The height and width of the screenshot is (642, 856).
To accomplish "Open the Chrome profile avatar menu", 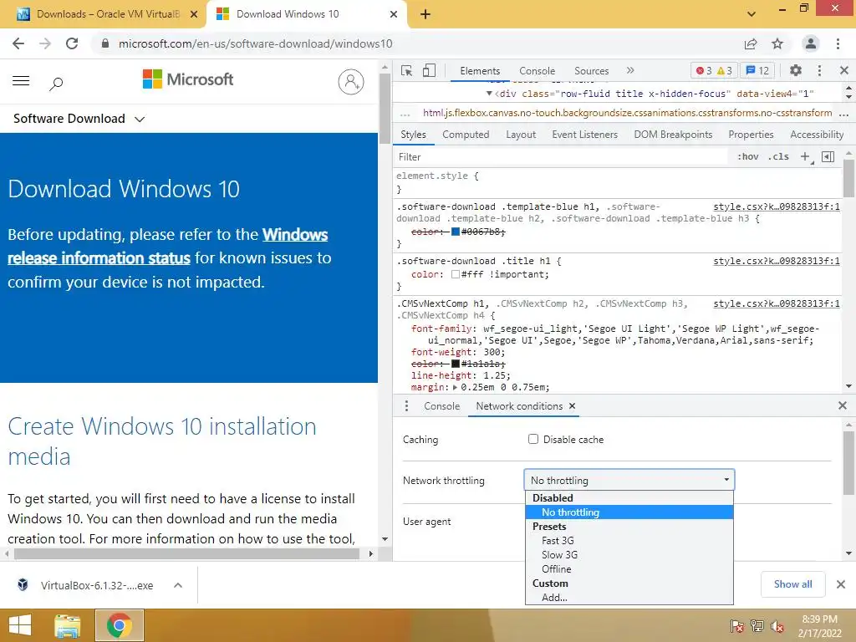I will pyautogui.click(x=811, y=43).
